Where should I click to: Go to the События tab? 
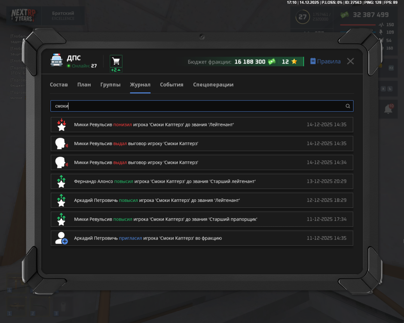point(171,85)
